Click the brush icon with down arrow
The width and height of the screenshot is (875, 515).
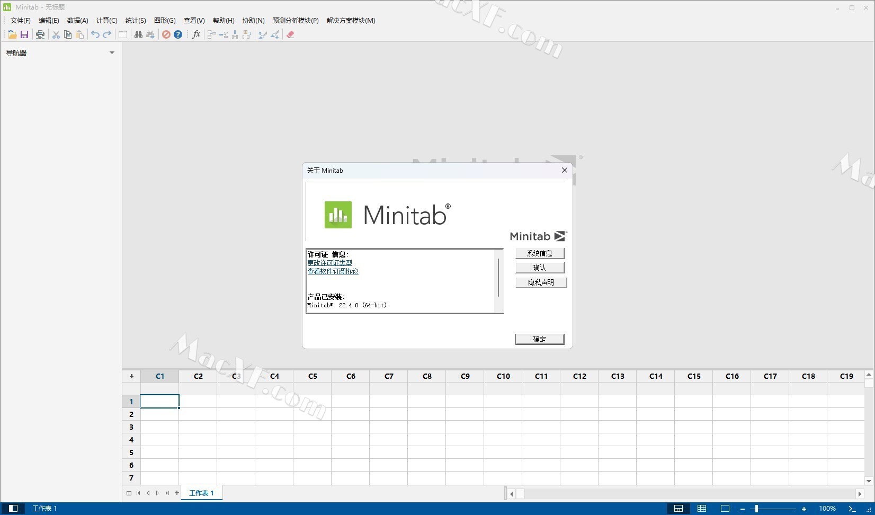tap(274, 34)
